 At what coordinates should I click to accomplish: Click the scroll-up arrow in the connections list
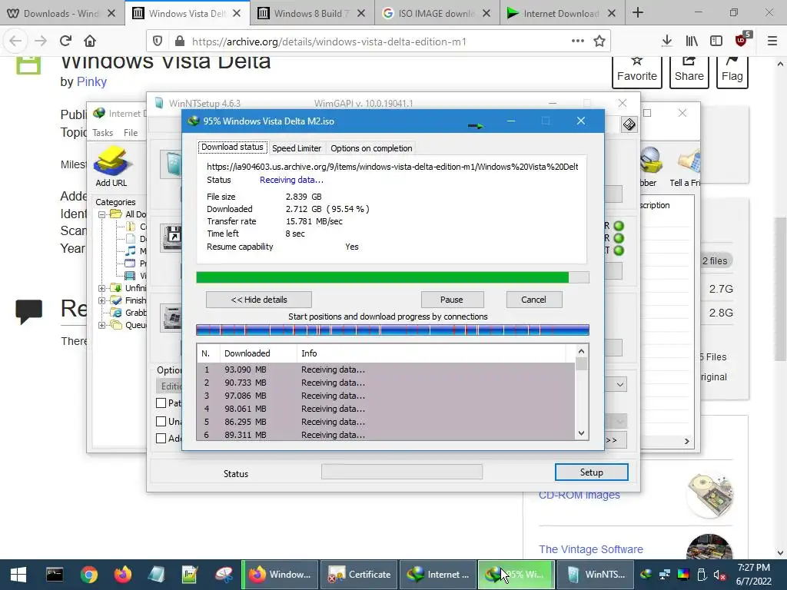pos(581,351)
